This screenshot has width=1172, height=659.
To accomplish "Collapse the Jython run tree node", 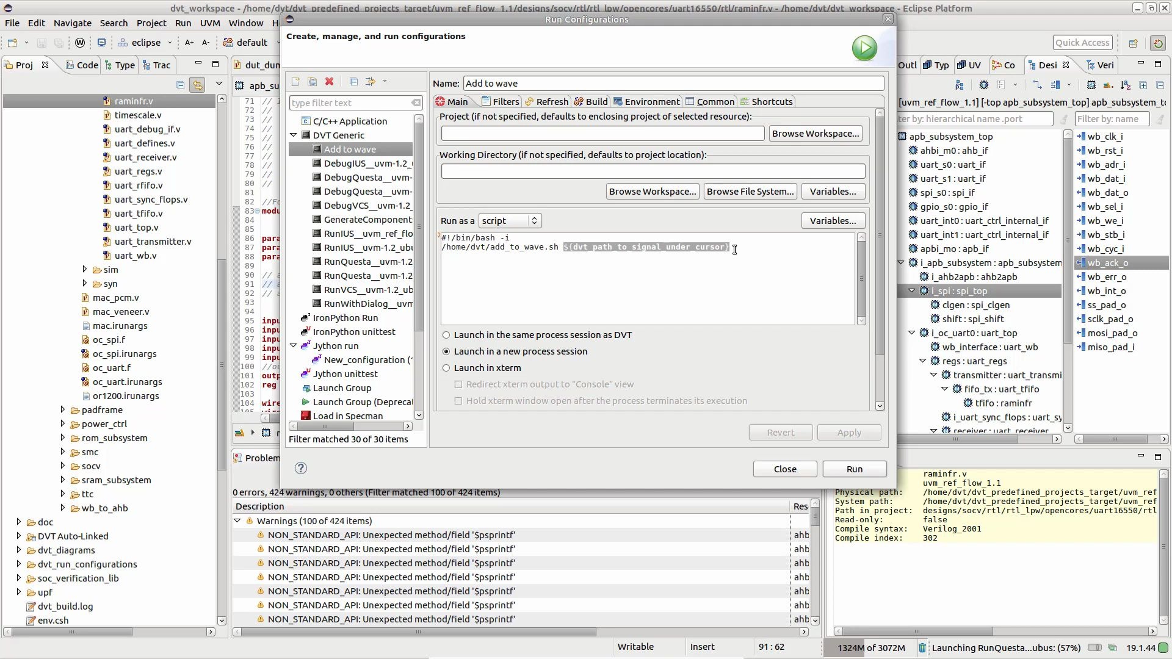I will click(x=294, y=345).
